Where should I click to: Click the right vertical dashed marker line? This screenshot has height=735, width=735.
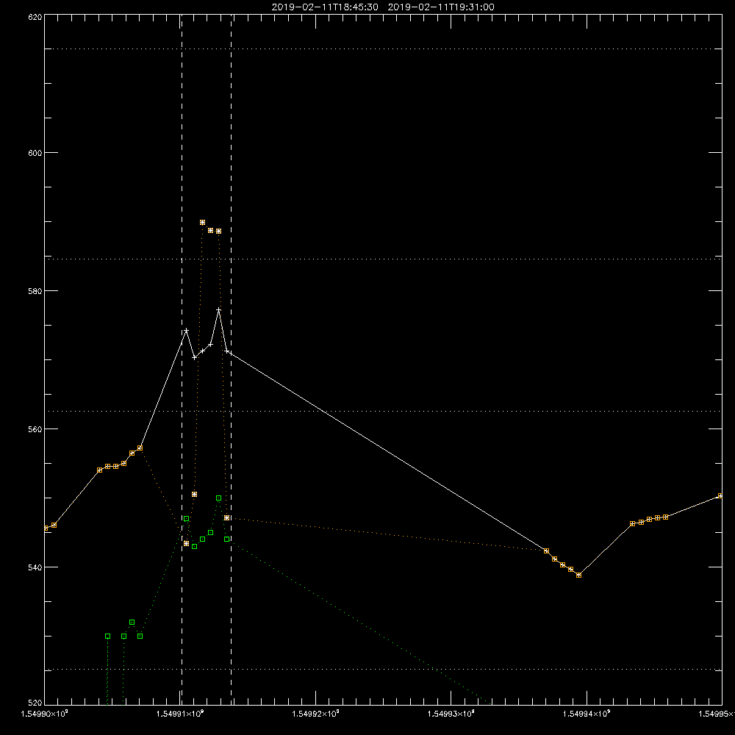(231, 359)
